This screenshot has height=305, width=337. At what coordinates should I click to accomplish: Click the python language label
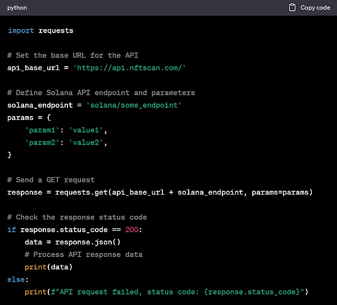click(17, 8)
